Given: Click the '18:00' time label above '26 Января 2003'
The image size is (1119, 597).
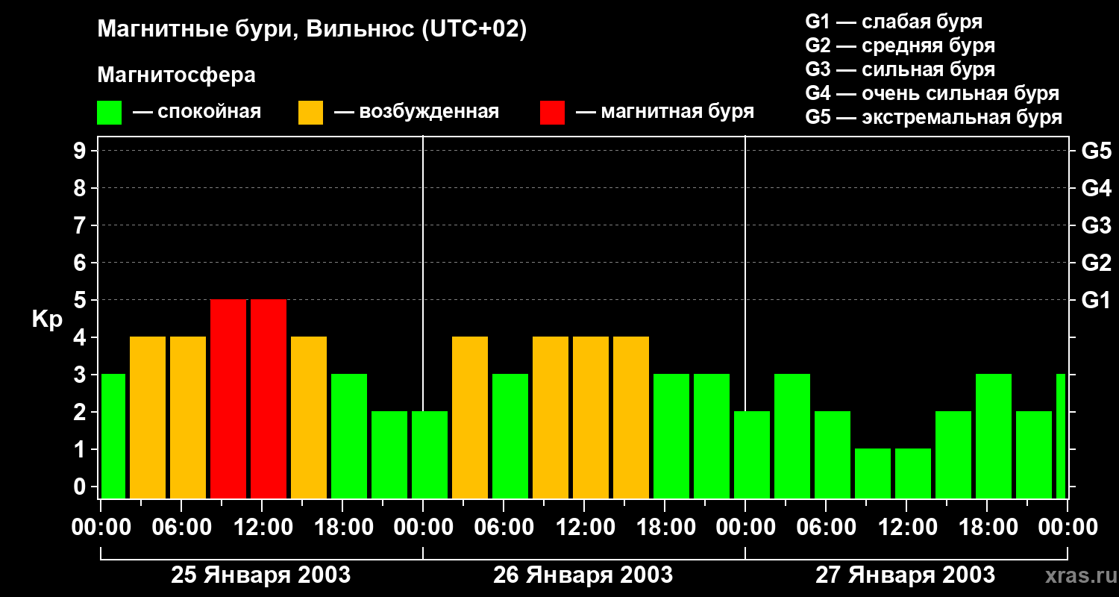Looking at the screenshot, I should (x=665, y=528).
